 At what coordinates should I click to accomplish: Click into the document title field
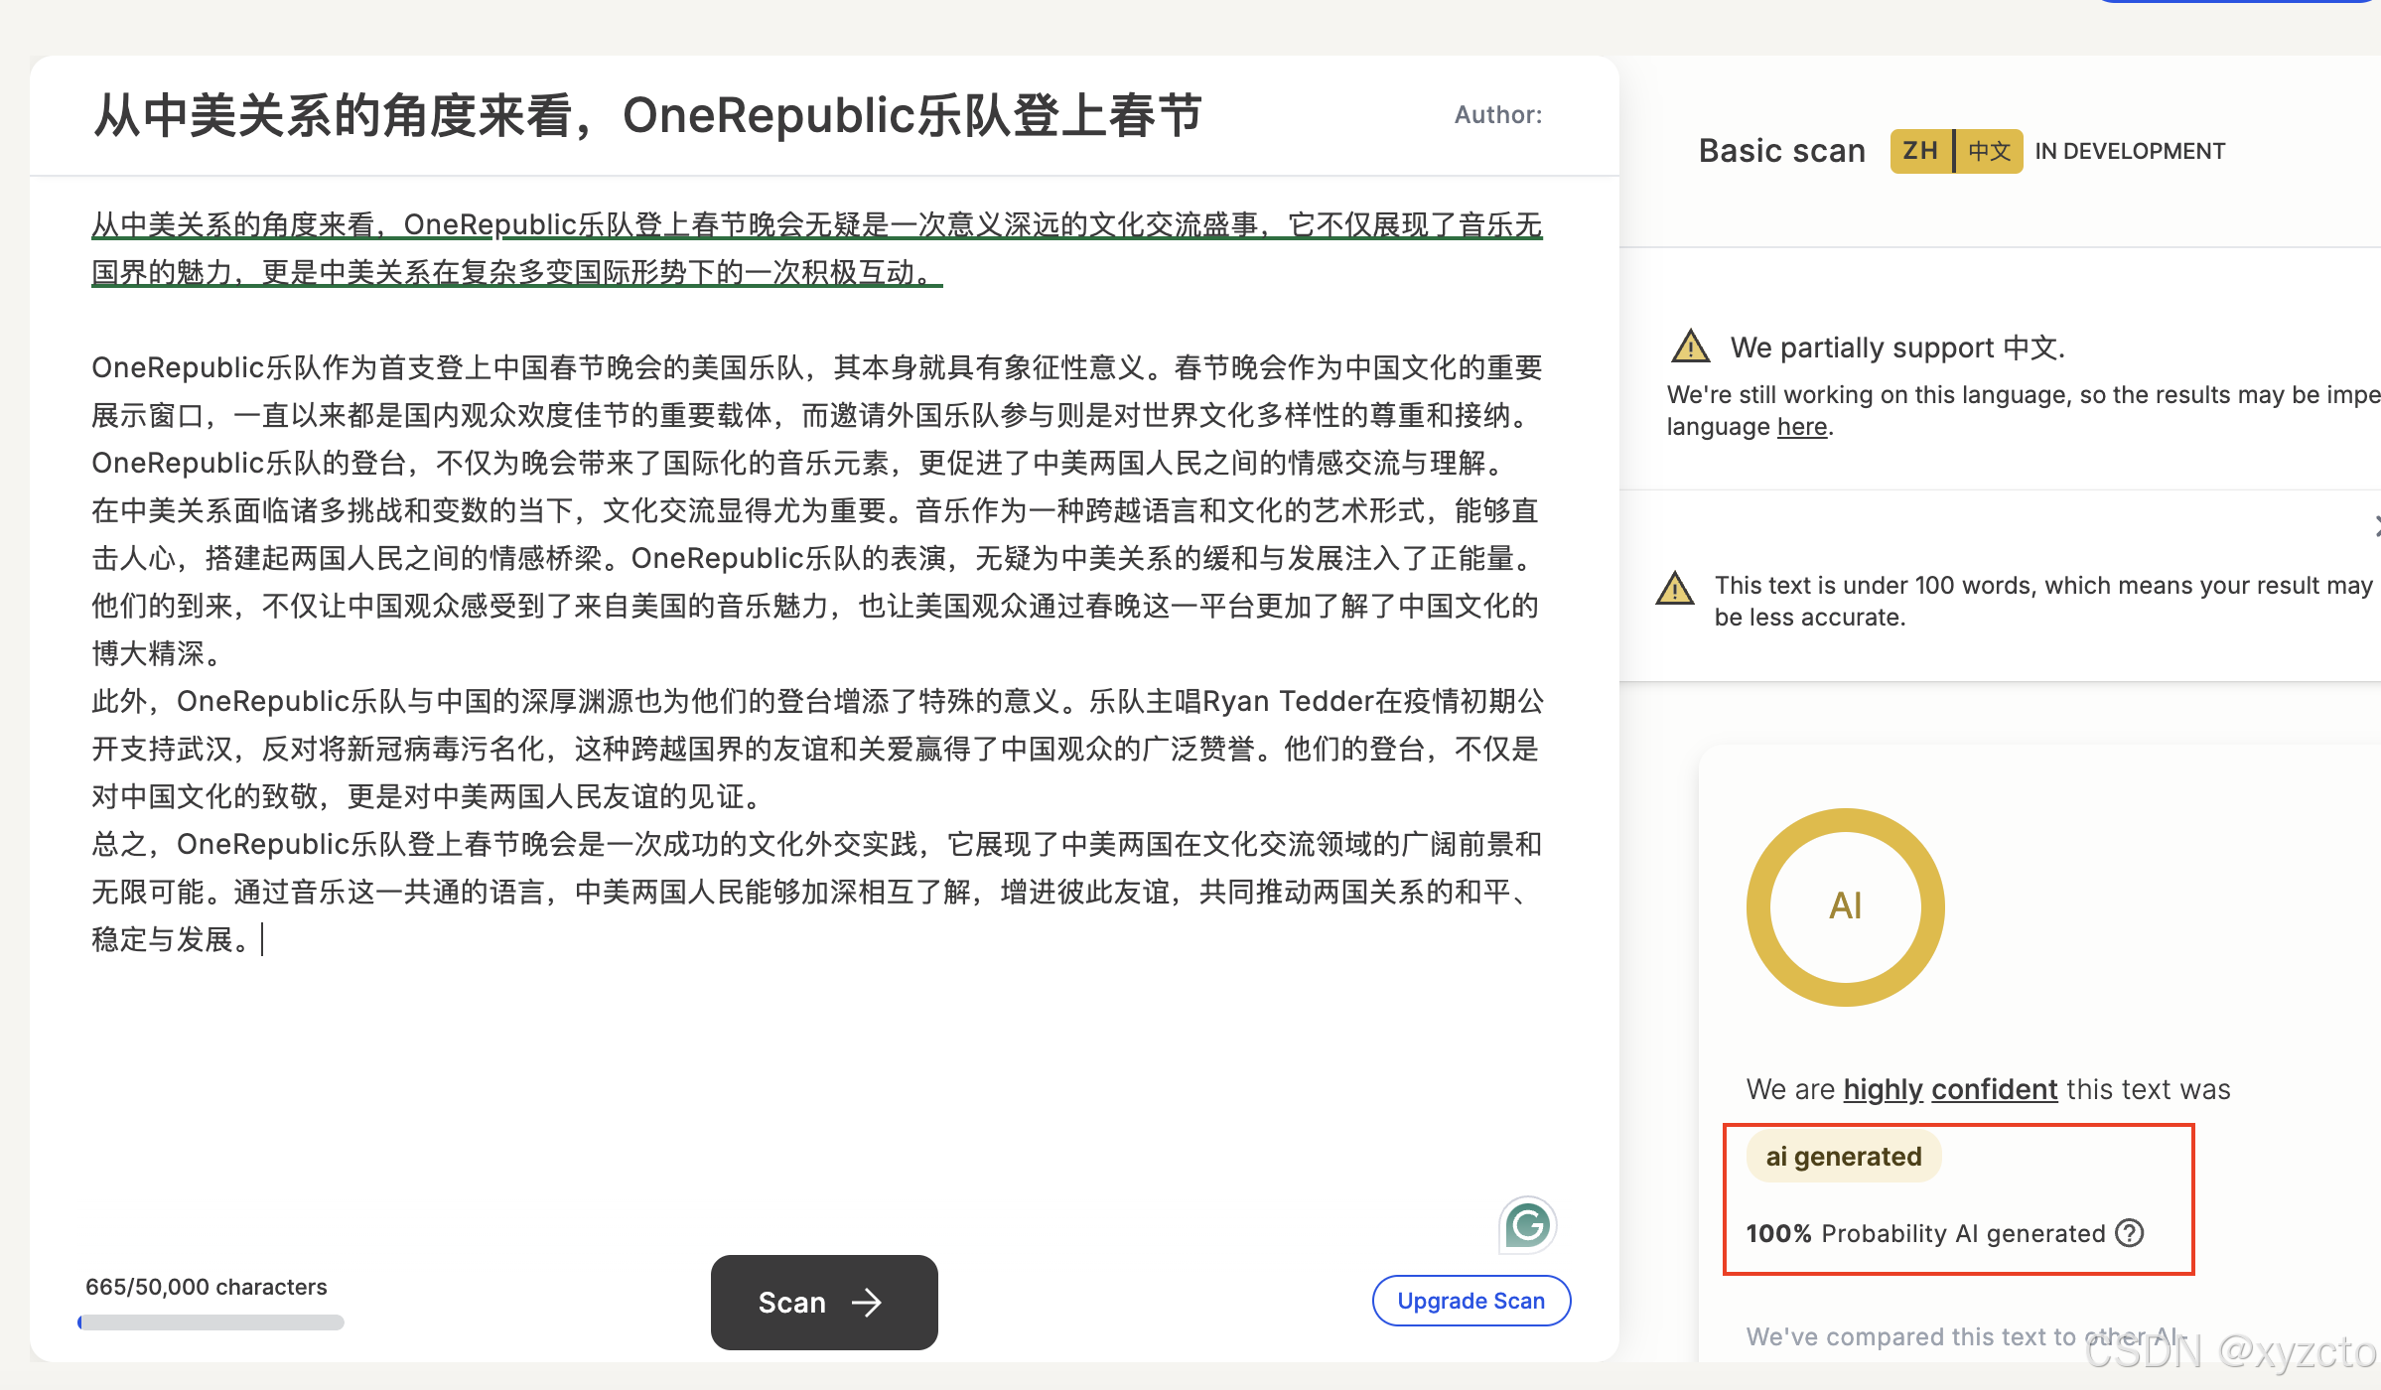coord(647,115)
